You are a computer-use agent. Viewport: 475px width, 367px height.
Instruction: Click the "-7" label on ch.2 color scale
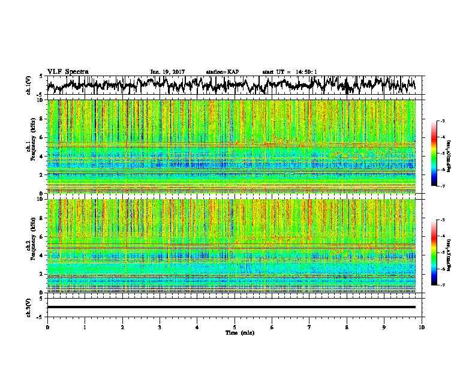443,285
